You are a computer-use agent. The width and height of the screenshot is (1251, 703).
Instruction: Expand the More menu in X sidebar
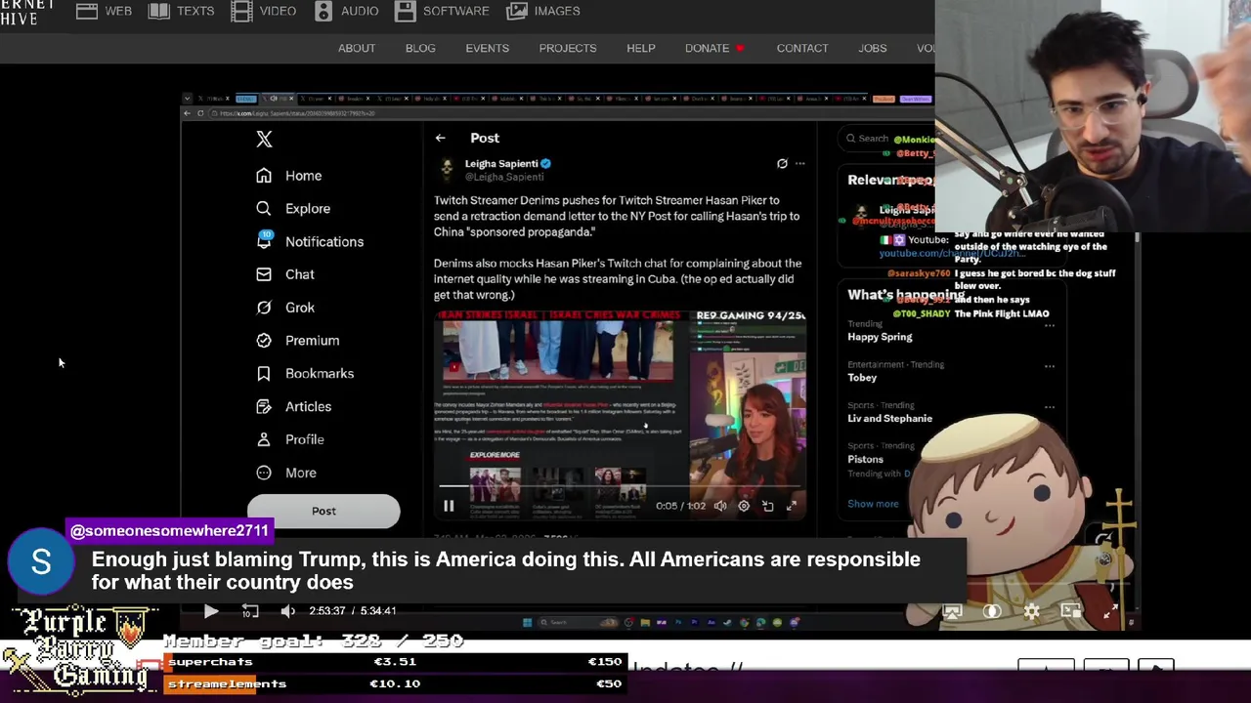click(286, 473)
